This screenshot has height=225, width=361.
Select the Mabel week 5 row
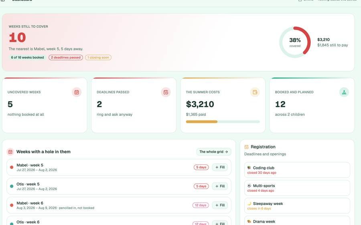point(119,167)
